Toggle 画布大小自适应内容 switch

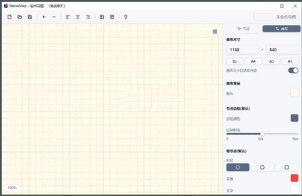tap(293, 71)
